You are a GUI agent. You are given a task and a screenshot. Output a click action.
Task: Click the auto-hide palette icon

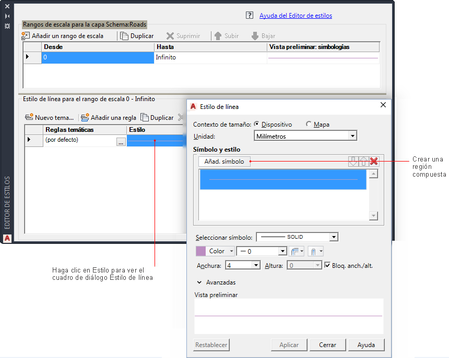point(7,16)
